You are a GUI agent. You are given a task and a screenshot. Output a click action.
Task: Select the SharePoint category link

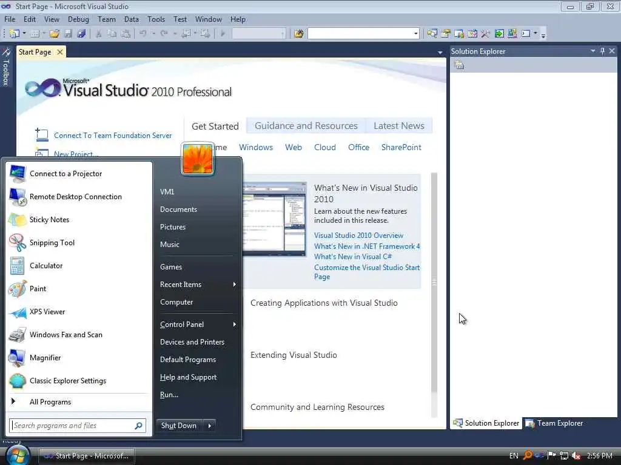click(x=401, y=148)
